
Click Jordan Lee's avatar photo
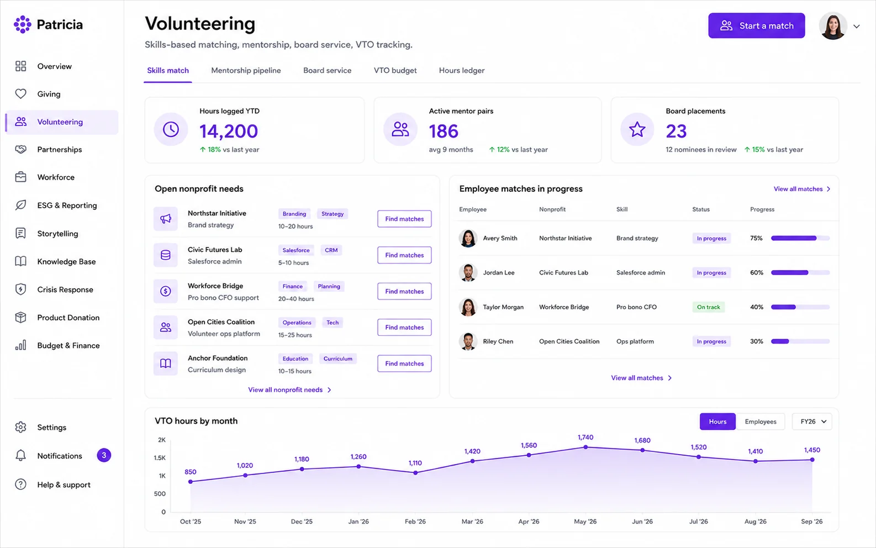click(x=468, y=273)
